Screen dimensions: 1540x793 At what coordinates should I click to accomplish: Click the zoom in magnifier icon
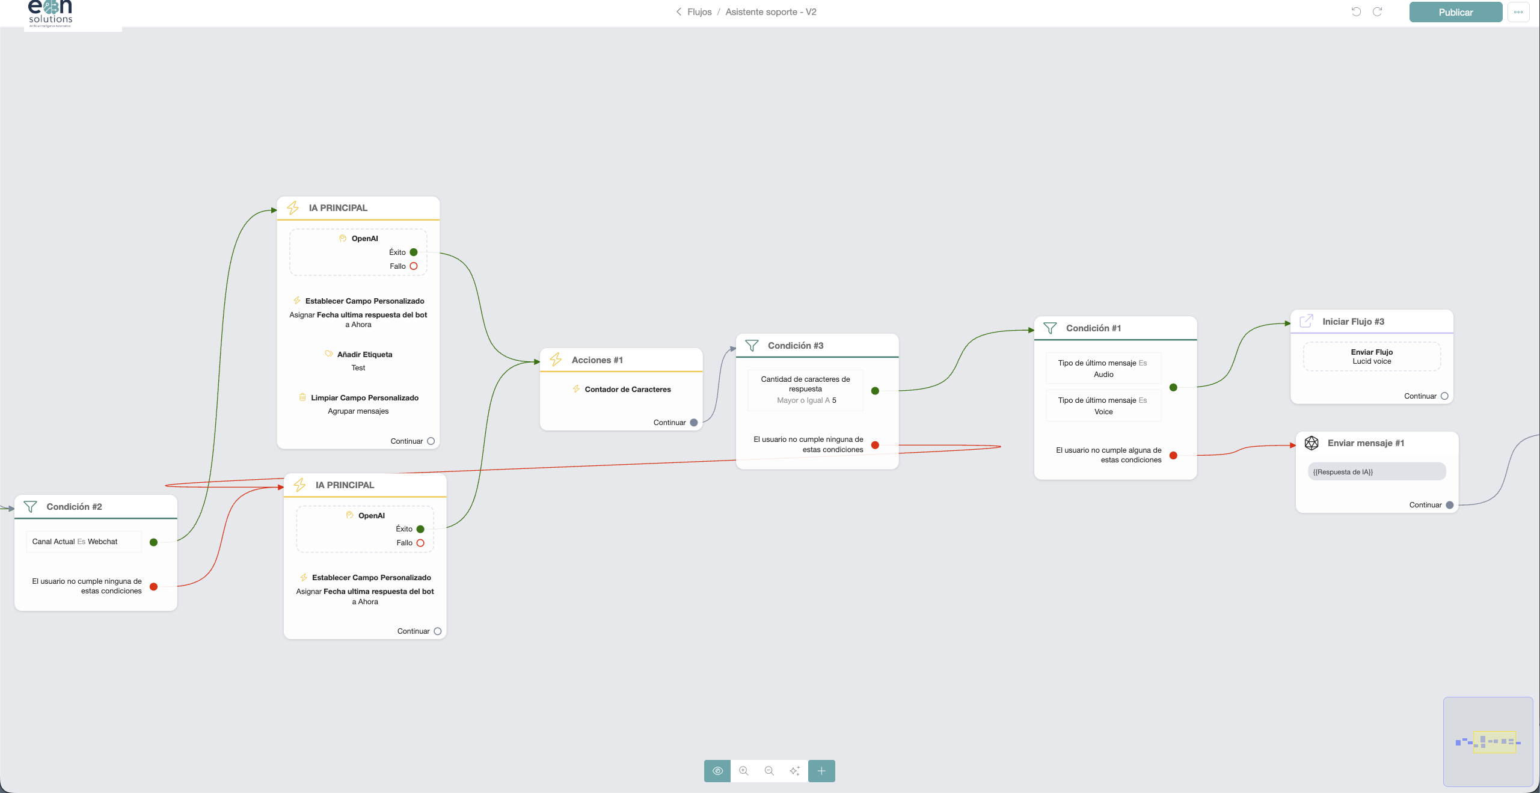744,771
